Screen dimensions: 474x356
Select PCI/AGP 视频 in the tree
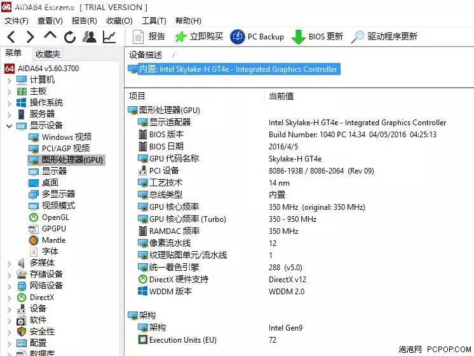tap(59, 148)
